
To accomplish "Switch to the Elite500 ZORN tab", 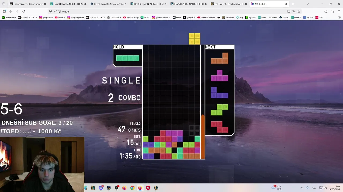I will (189, 4).
